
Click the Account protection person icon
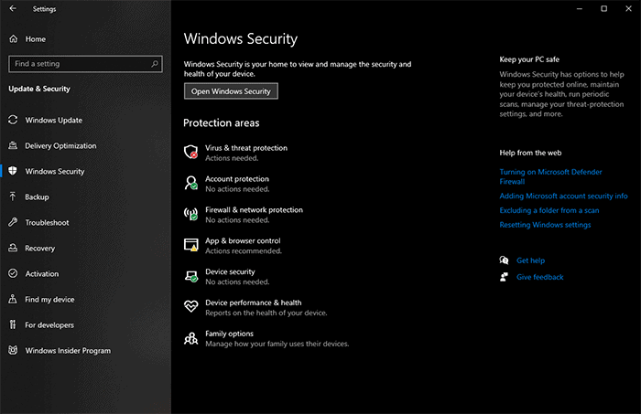(190, 183)
